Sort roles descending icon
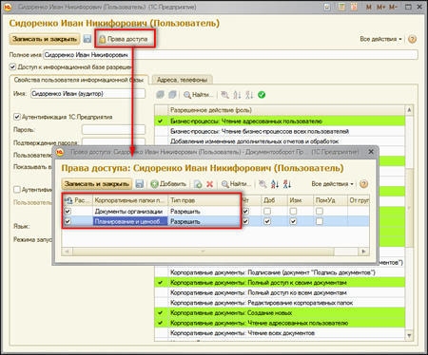This screenshot has width=428, height=355. (249, 95)
